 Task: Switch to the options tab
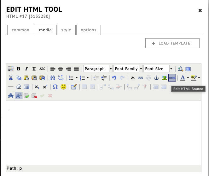click(x=89, y=30)
